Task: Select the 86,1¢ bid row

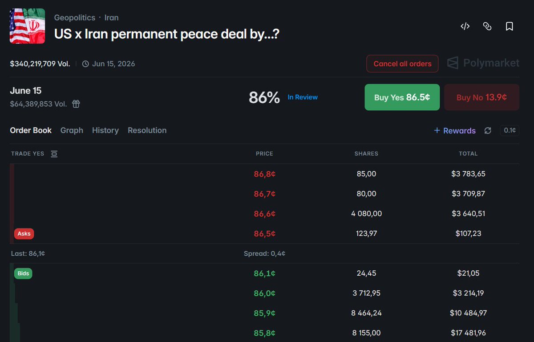Action: tap(264, 273)
